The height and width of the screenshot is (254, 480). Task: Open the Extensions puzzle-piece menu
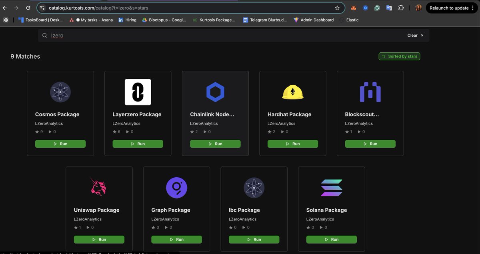(401, 8)
